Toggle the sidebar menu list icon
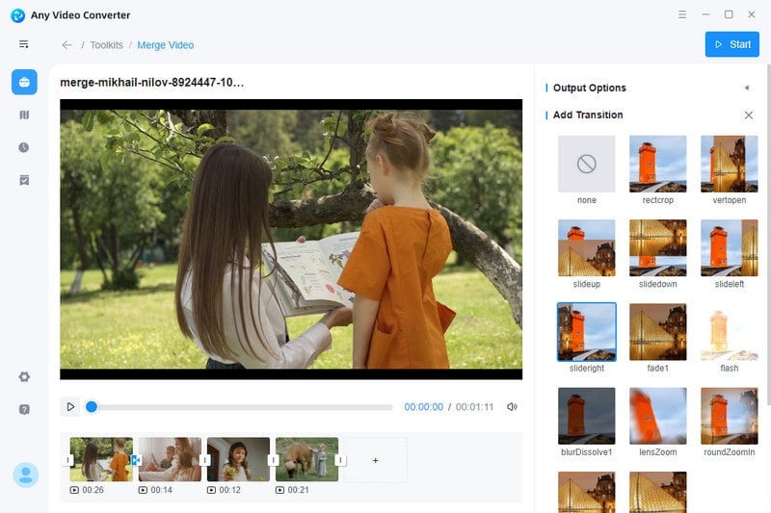 (23, 44)
